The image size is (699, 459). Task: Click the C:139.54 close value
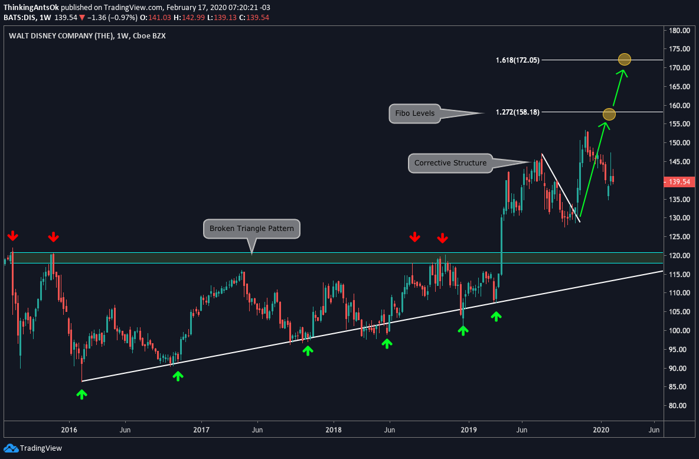(x=254, y=18)
